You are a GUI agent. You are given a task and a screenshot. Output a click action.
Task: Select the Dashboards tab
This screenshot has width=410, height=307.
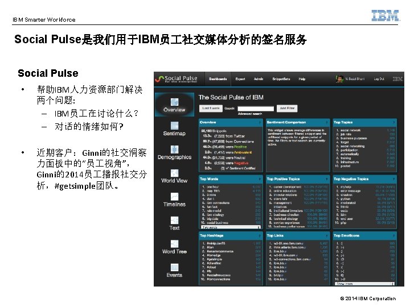point(218,79)
